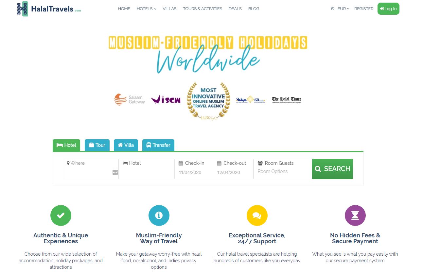This screenshot has height=274, width=423.
Task: Click the map pin icon beside Where
Action: click(x=68, y=163)
